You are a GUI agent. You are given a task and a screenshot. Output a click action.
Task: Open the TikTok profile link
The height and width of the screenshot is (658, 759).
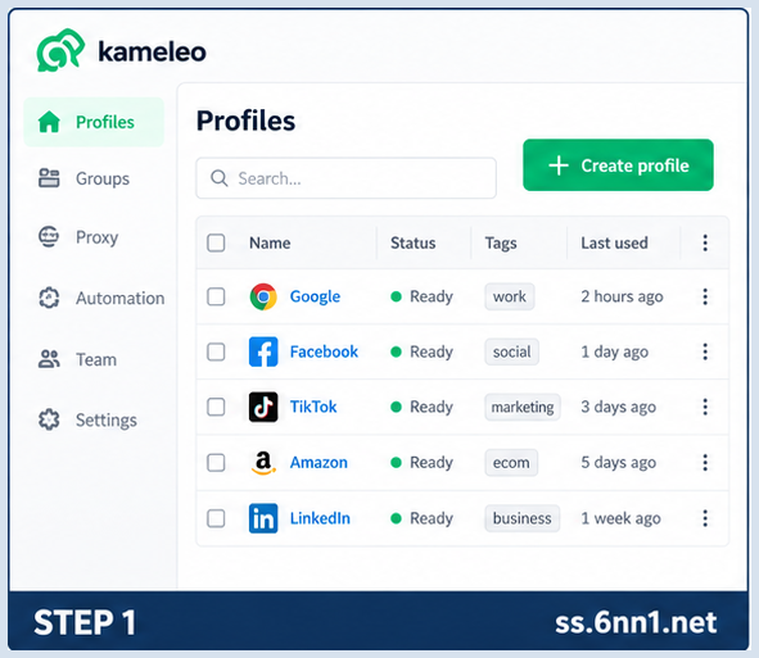click(x=313, y=407)
